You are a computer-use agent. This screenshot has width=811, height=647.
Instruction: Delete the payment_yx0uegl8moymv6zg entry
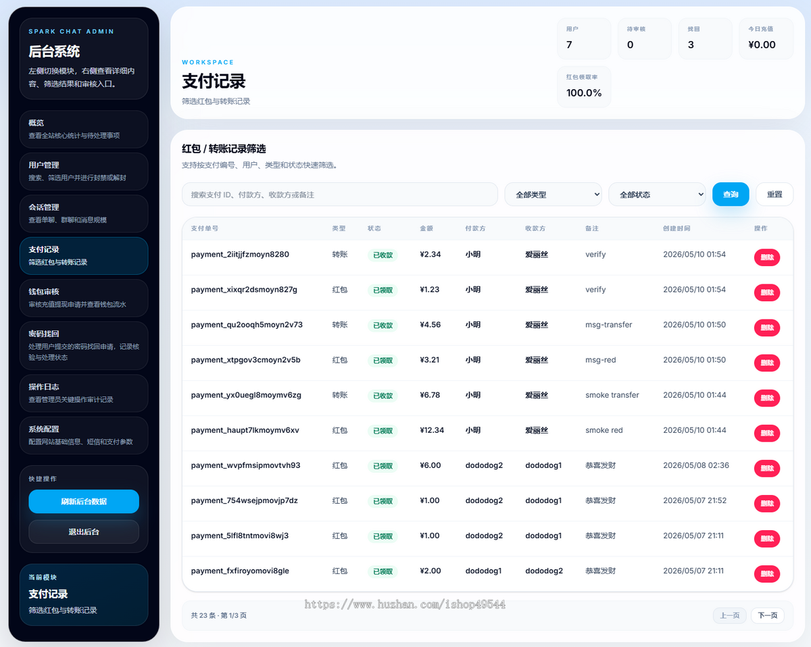[x=767, y=398]
